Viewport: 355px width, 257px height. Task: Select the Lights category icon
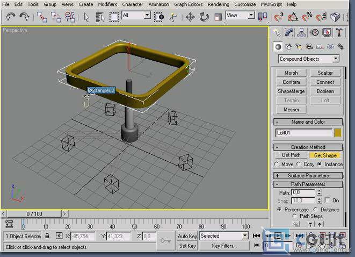coord(299,47)
